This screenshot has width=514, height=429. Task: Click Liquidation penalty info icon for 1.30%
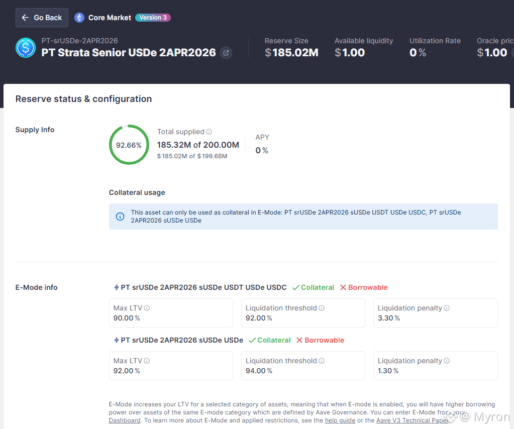447,361
